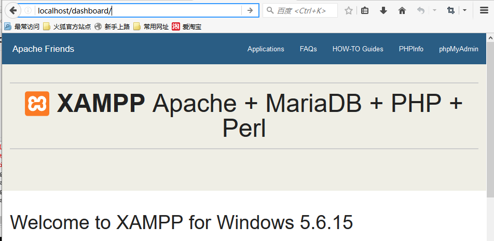Screen dimensions: 494x241
Task: Click the browser back arrow button
Action: click(13, 10)
